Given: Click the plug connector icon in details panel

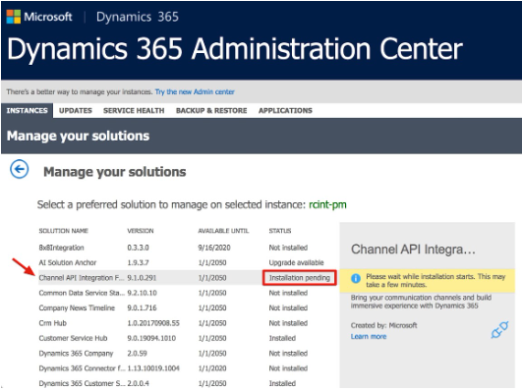Looking at the screenshot, I should pyautogui.click(x=499, y=329).
